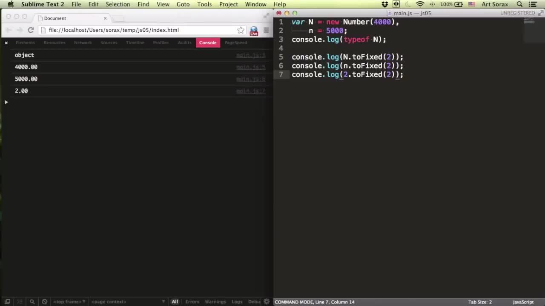Open the Sublime Text 2 menu

tap(43, 4)
